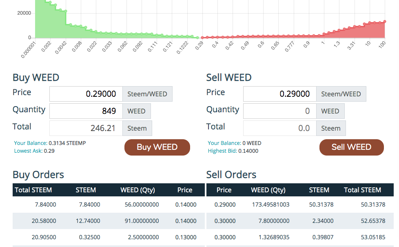Select sell order quantity 7.80000000
The image size is (399, 247).
(274, 221)
